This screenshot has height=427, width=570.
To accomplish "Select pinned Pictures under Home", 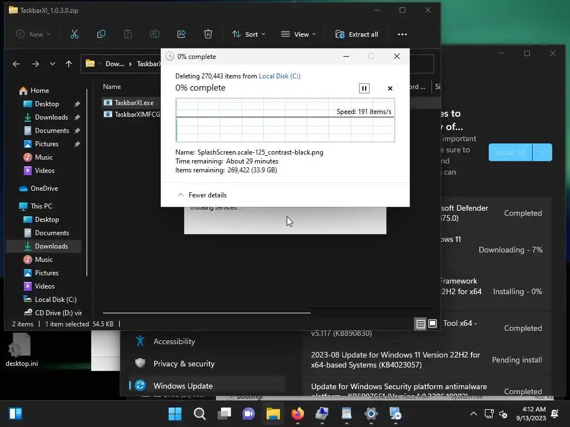I will coord(47,144).
